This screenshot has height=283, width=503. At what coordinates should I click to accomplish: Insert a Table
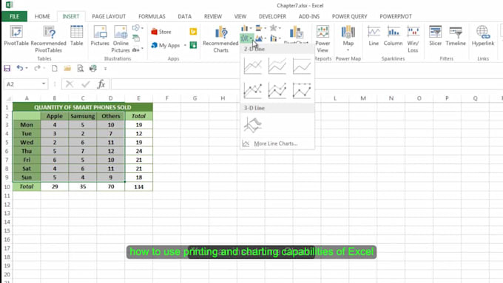click(76, 36)
